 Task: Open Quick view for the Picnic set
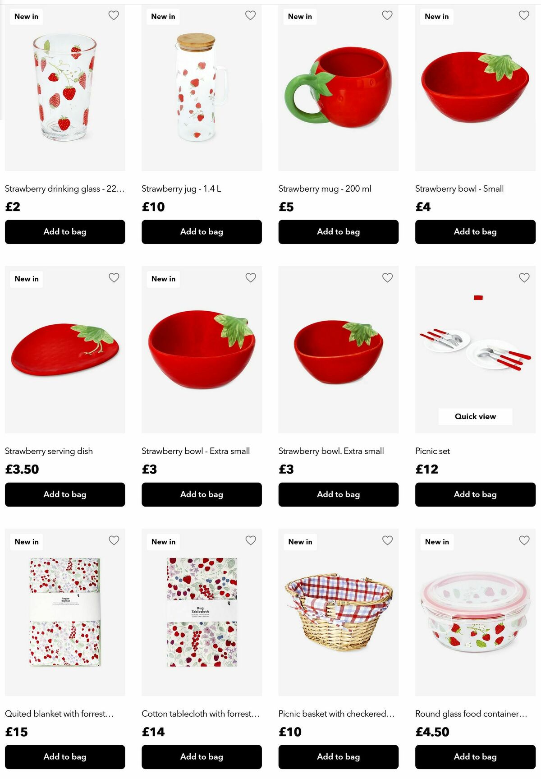coord(475,416)
